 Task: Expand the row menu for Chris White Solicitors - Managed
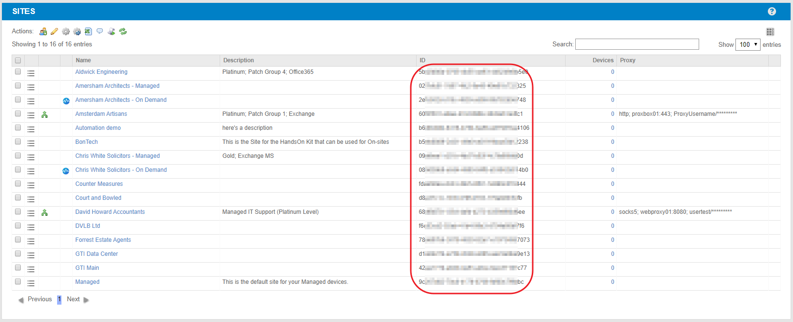[31, 157]
